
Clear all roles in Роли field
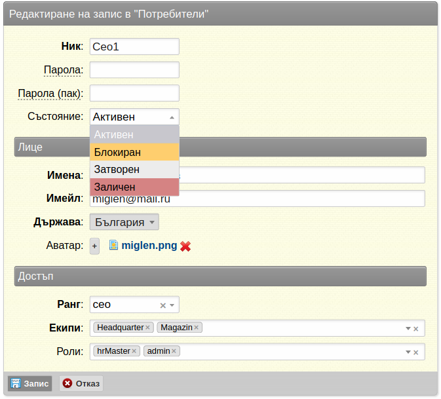[416, 352]
